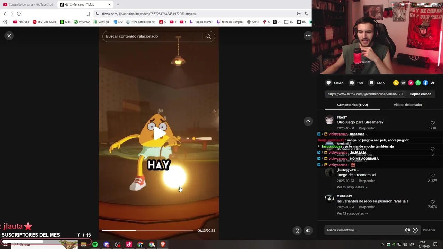Like the video with the heart icon
443x249 pixels.
pos(329,83)
